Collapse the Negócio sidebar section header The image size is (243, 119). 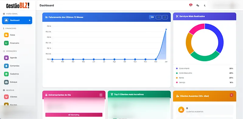click(9, 90)
